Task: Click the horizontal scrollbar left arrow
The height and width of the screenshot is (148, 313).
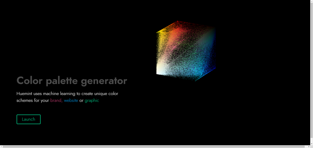Action: 2,146
